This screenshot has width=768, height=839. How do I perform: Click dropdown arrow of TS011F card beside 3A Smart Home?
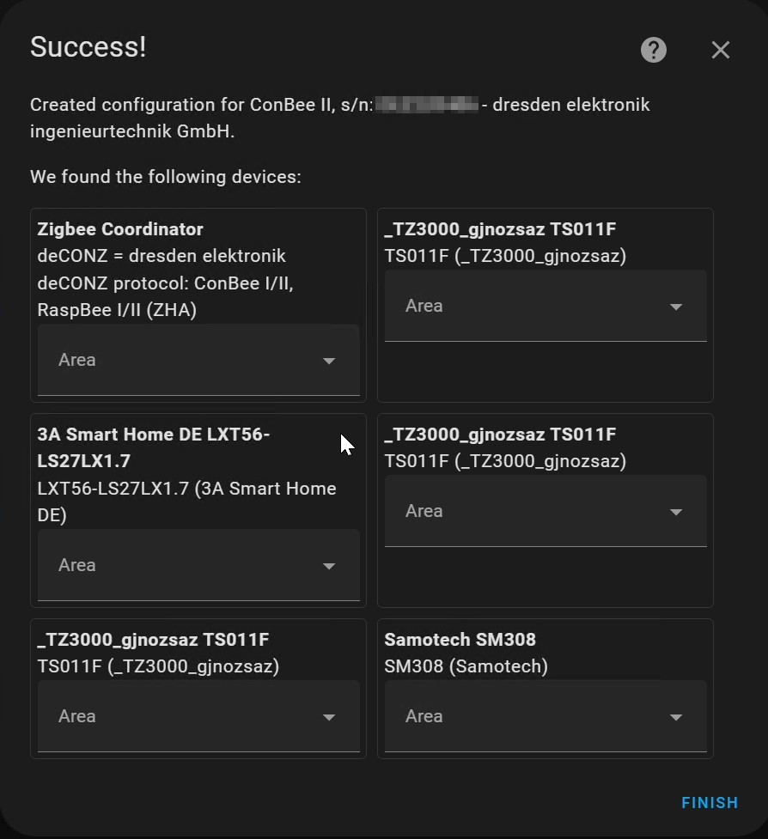(x=676, y=512)
